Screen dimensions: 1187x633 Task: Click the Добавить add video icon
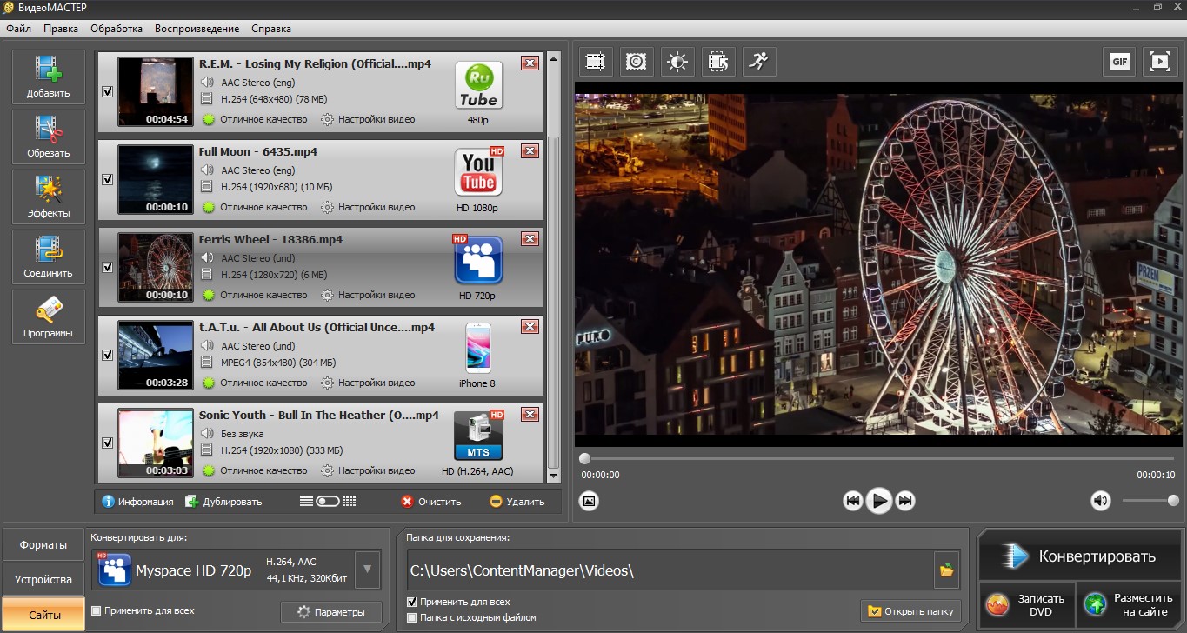click(49, 77)
